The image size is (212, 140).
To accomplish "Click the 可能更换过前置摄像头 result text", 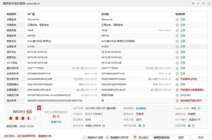I will [192, 90].
